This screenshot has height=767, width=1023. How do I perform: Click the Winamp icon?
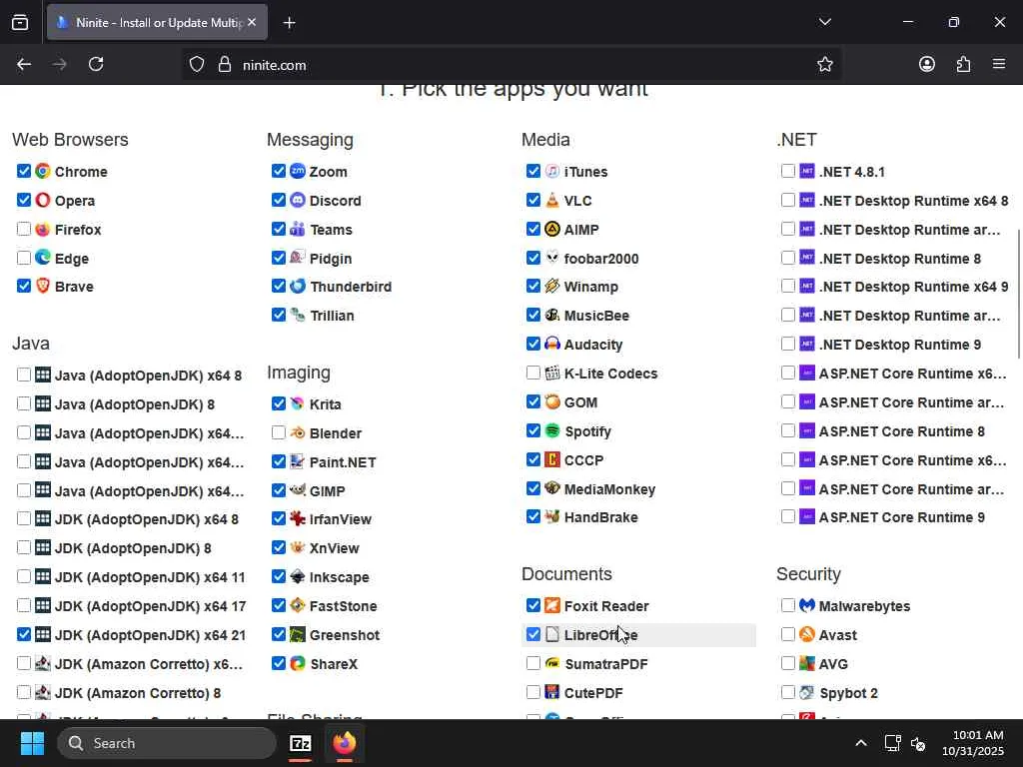coord(551,286)
